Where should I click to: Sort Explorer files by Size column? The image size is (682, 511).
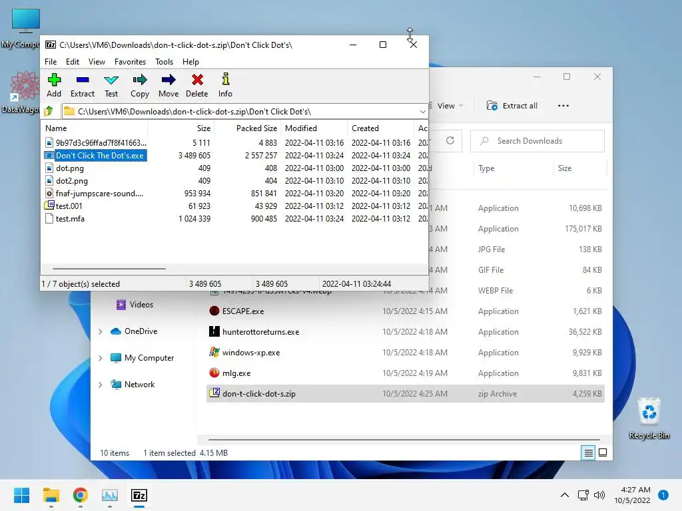565,168
